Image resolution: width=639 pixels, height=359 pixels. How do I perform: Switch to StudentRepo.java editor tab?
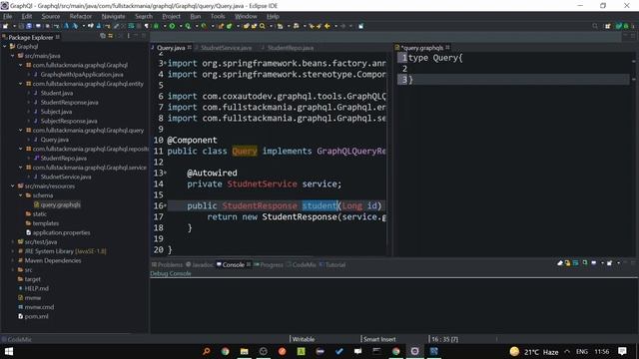(x=290, y=48)
